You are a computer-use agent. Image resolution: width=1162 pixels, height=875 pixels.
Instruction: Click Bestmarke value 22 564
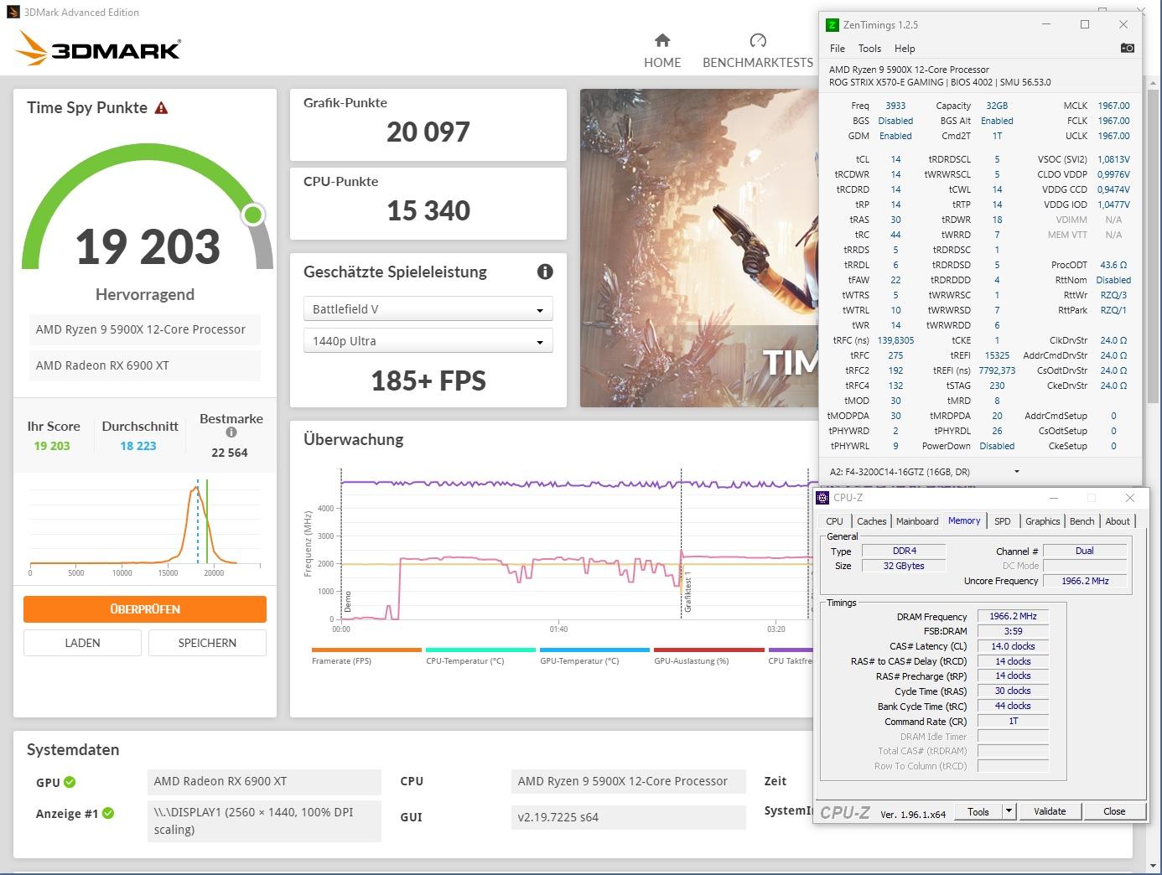click(x=230, y=453)
